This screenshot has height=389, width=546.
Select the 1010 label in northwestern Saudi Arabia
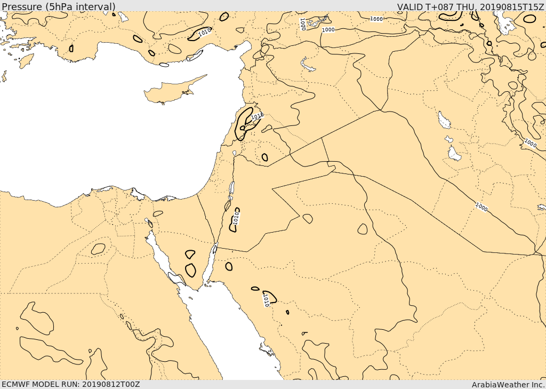(x=266, y=300)
